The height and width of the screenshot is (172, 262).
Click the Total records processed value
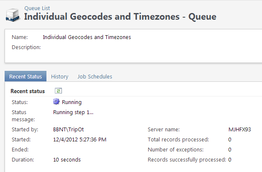tap(230, 139)
